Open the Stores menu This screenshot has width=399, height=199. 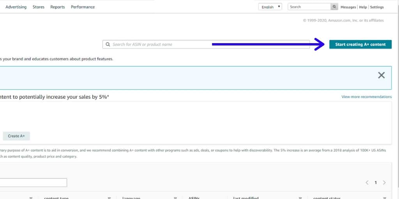(x=39, y=7)
